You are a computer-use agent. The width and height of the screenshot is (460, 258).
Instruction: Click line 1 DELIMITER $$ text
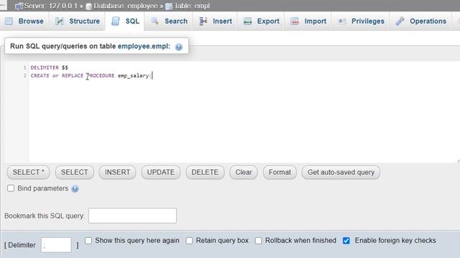tap(49, 67)
